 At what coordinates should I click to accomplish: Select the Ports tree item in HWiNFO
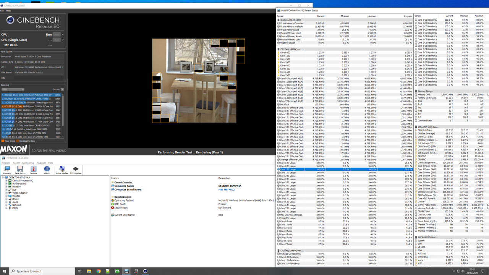[15, 208]
